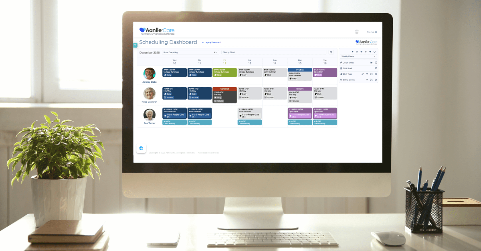Select the Sat 13 day header
This screenshot has width=481, height=251.
[250, 62]
